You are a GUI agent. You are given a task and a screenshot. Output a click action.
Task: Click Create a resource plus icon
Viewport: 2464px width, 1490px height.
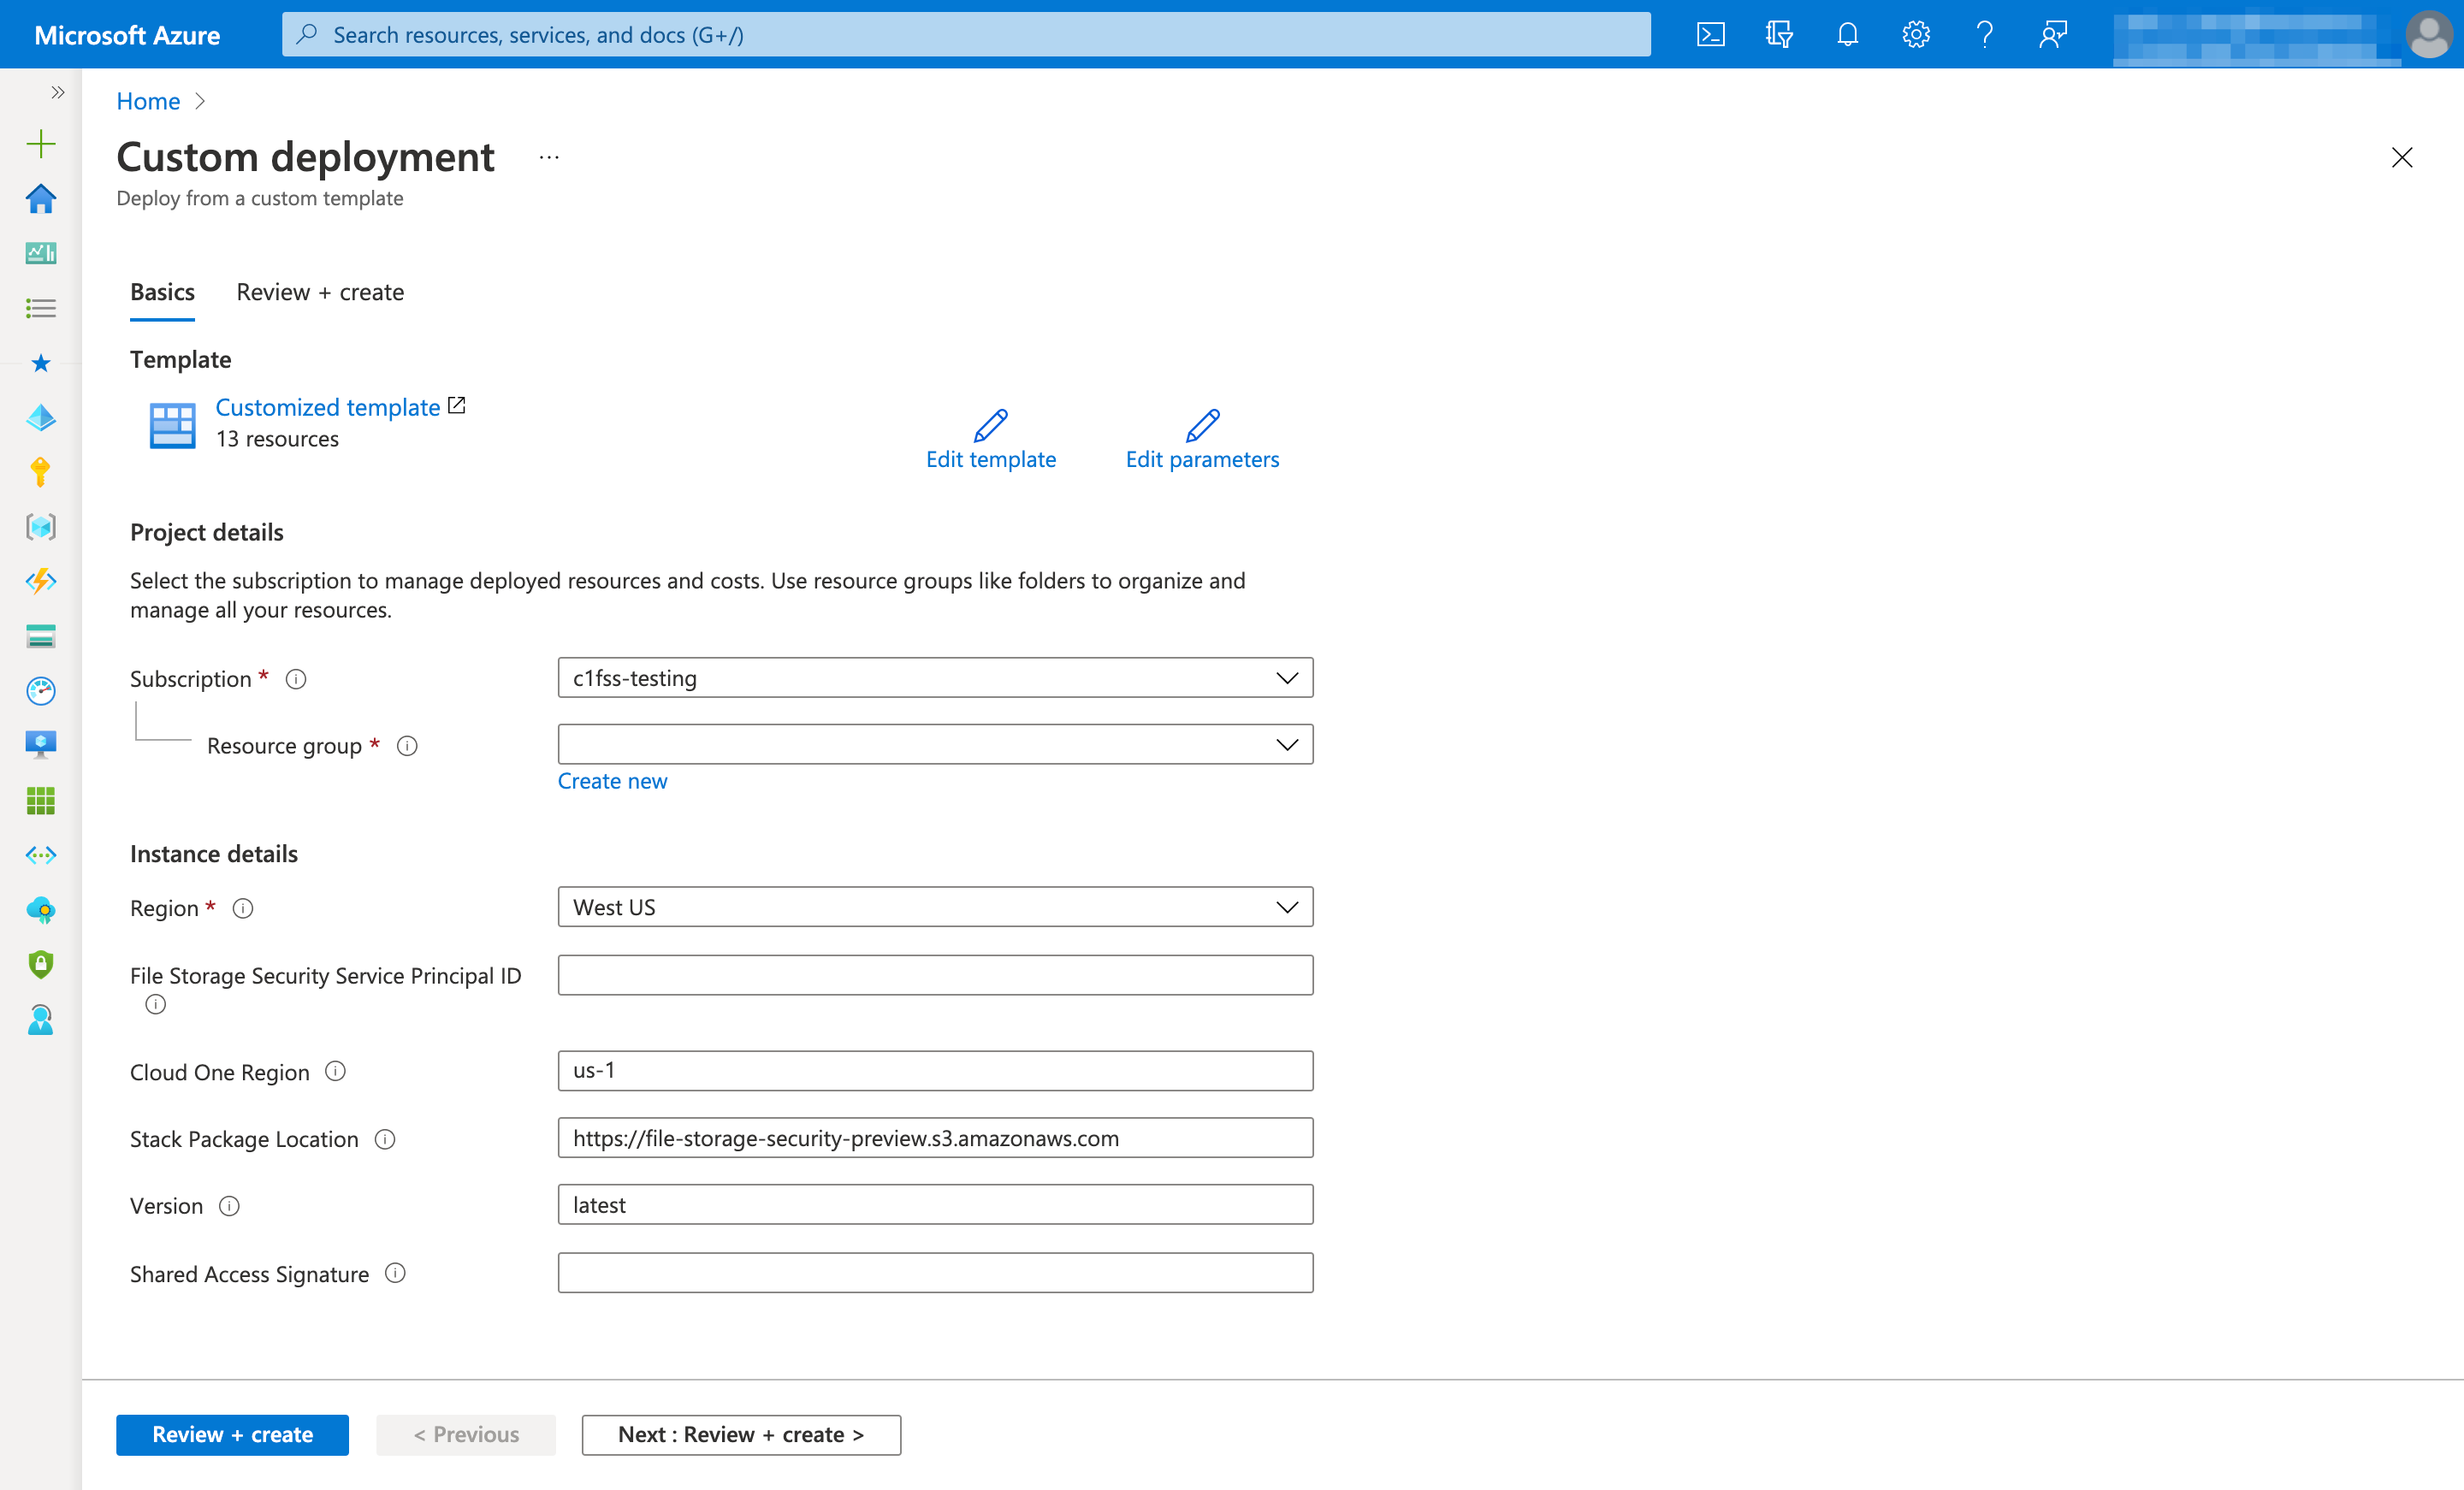41,144
